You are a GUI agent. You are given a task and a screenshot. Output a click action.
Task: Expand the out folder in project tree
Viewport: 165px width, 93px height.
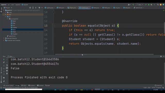pos(6,14)
